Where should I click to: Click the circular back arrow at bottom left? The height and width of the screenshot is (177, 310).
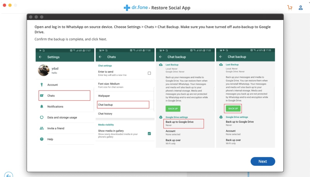coord(8,175)
